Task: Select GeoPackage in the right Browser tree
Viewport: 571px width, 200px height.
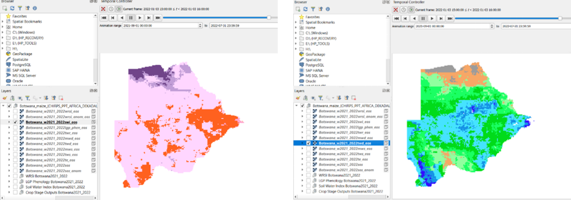Action: (x=315, y=55)
